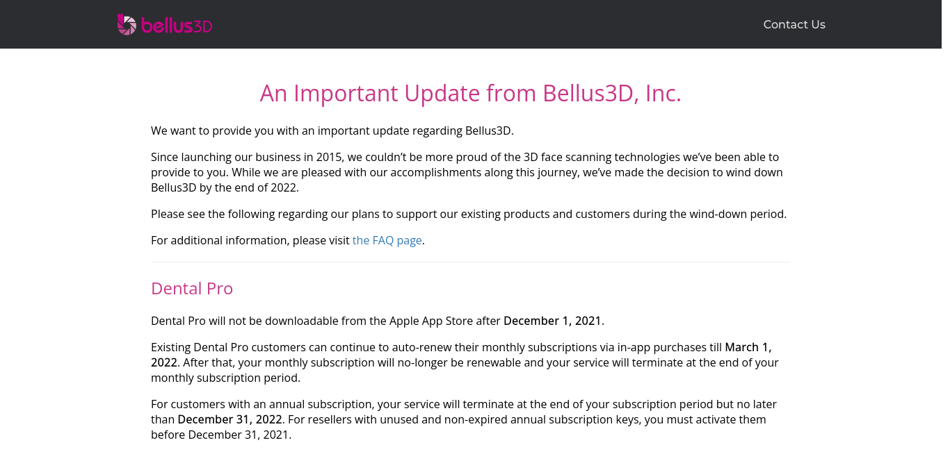Click the 'Existing Dental Pro customers' paragraph
Viewport: 950px width, 454px height.
pos(465,362)
